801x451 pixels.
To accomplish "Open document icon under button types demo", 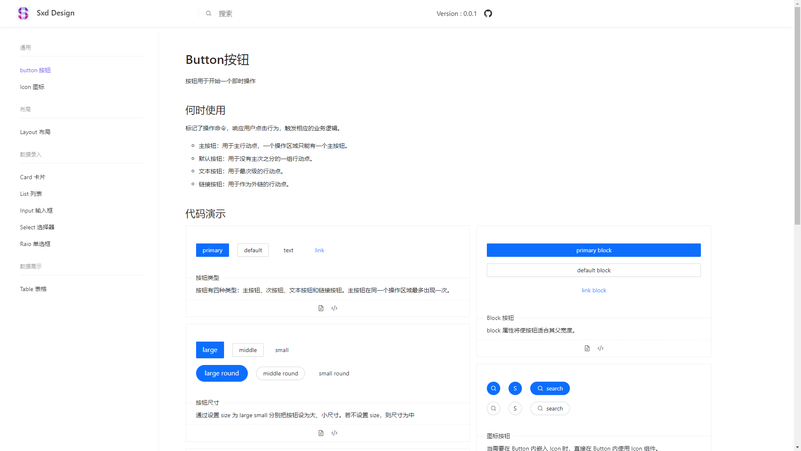I will (321, 308).
